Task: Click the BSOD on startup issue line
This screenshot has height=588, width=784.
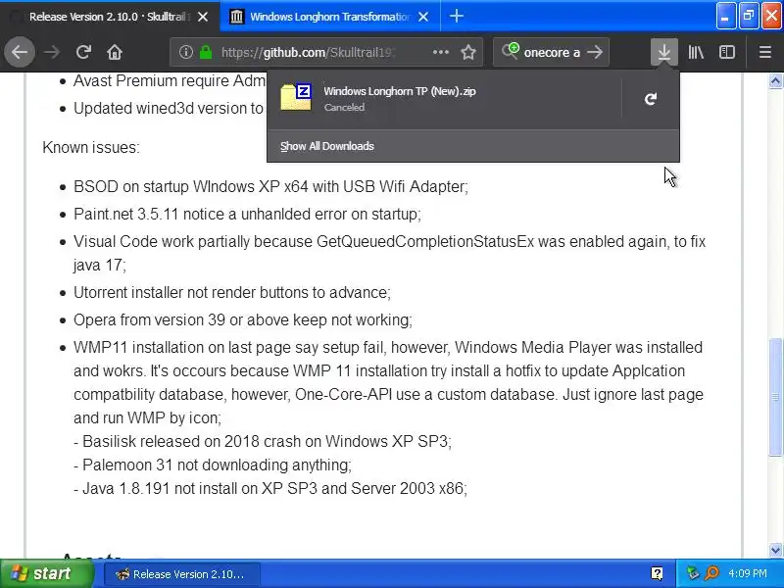Action: [x=270, y=186]
